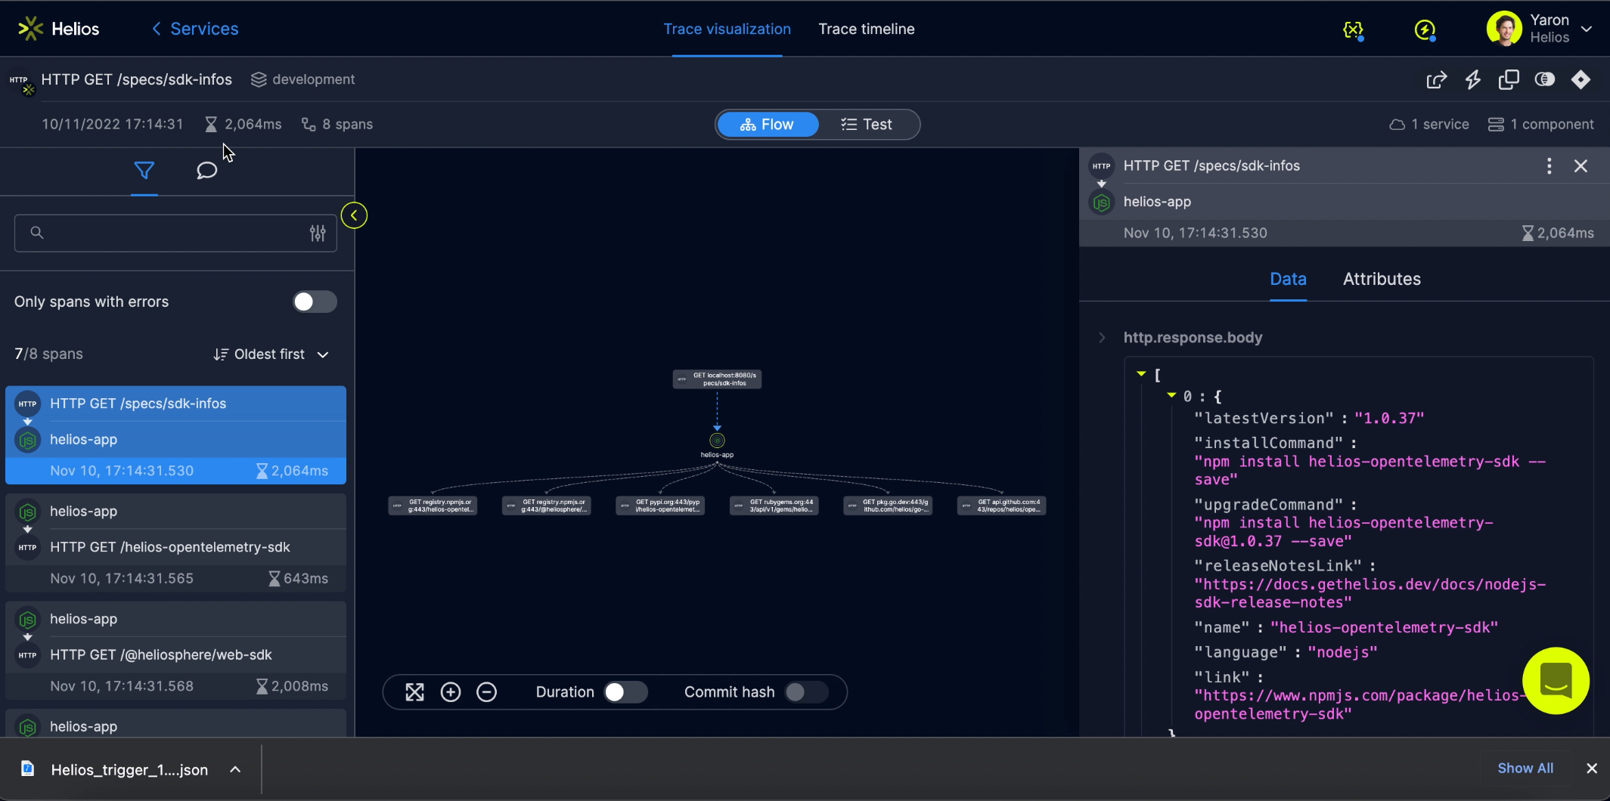Select the GET api.github.com node in graph

tap(1002, 506)
